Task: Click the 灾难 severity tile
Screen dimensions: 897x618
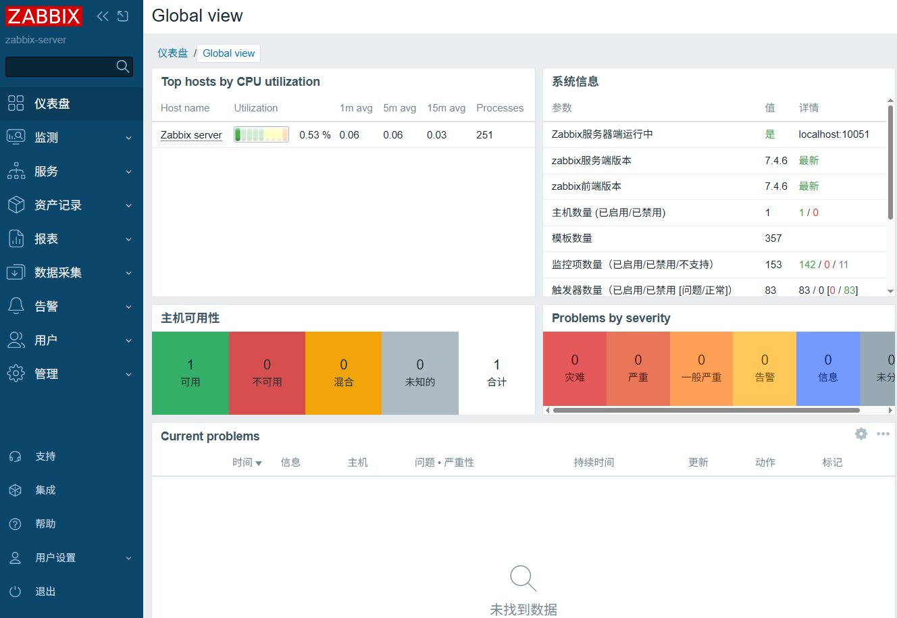Action: coord(575,369)
